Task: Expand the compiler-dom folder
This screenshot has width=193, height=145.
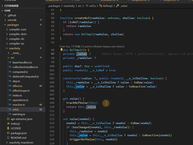Action: pos(7,34)
